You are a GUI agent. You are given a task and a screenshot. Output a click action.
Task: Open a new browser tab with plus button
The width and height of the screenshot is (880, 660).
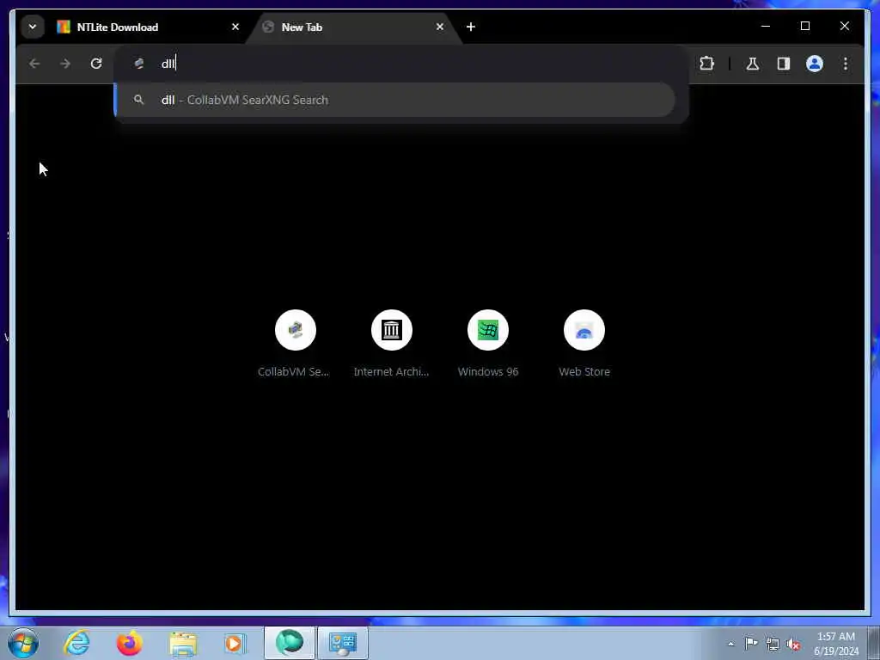[471, 27]
